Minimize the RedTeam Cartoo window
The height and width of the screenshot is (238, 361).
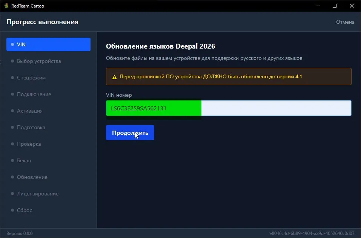point(318,6)
